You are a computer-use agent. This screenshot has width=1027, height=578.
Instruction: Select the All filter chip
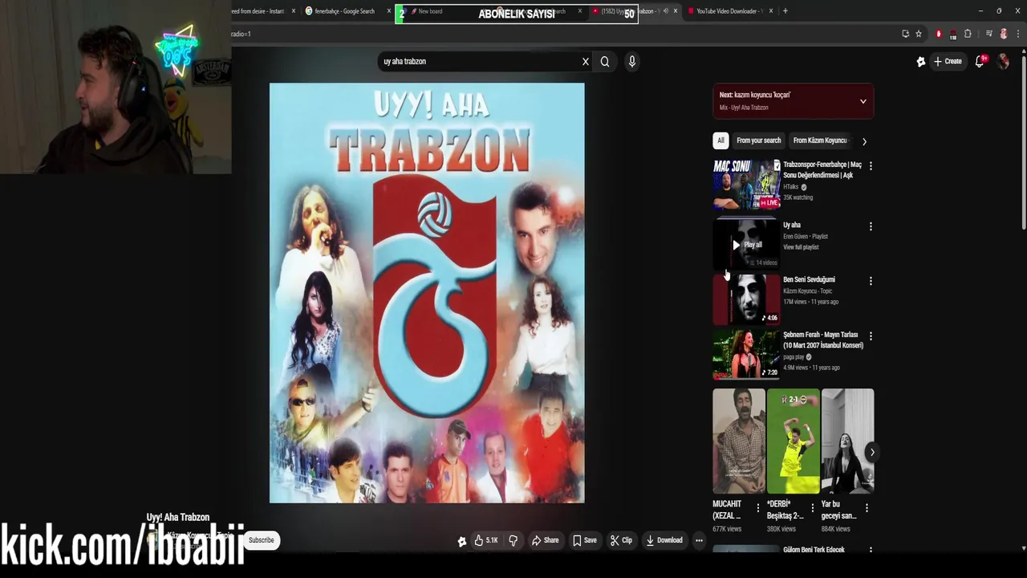click(721, 140)
